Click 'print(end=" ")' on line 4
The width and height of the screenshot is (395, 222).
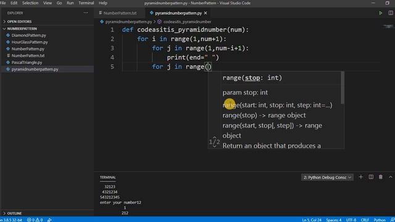[193, 57]
